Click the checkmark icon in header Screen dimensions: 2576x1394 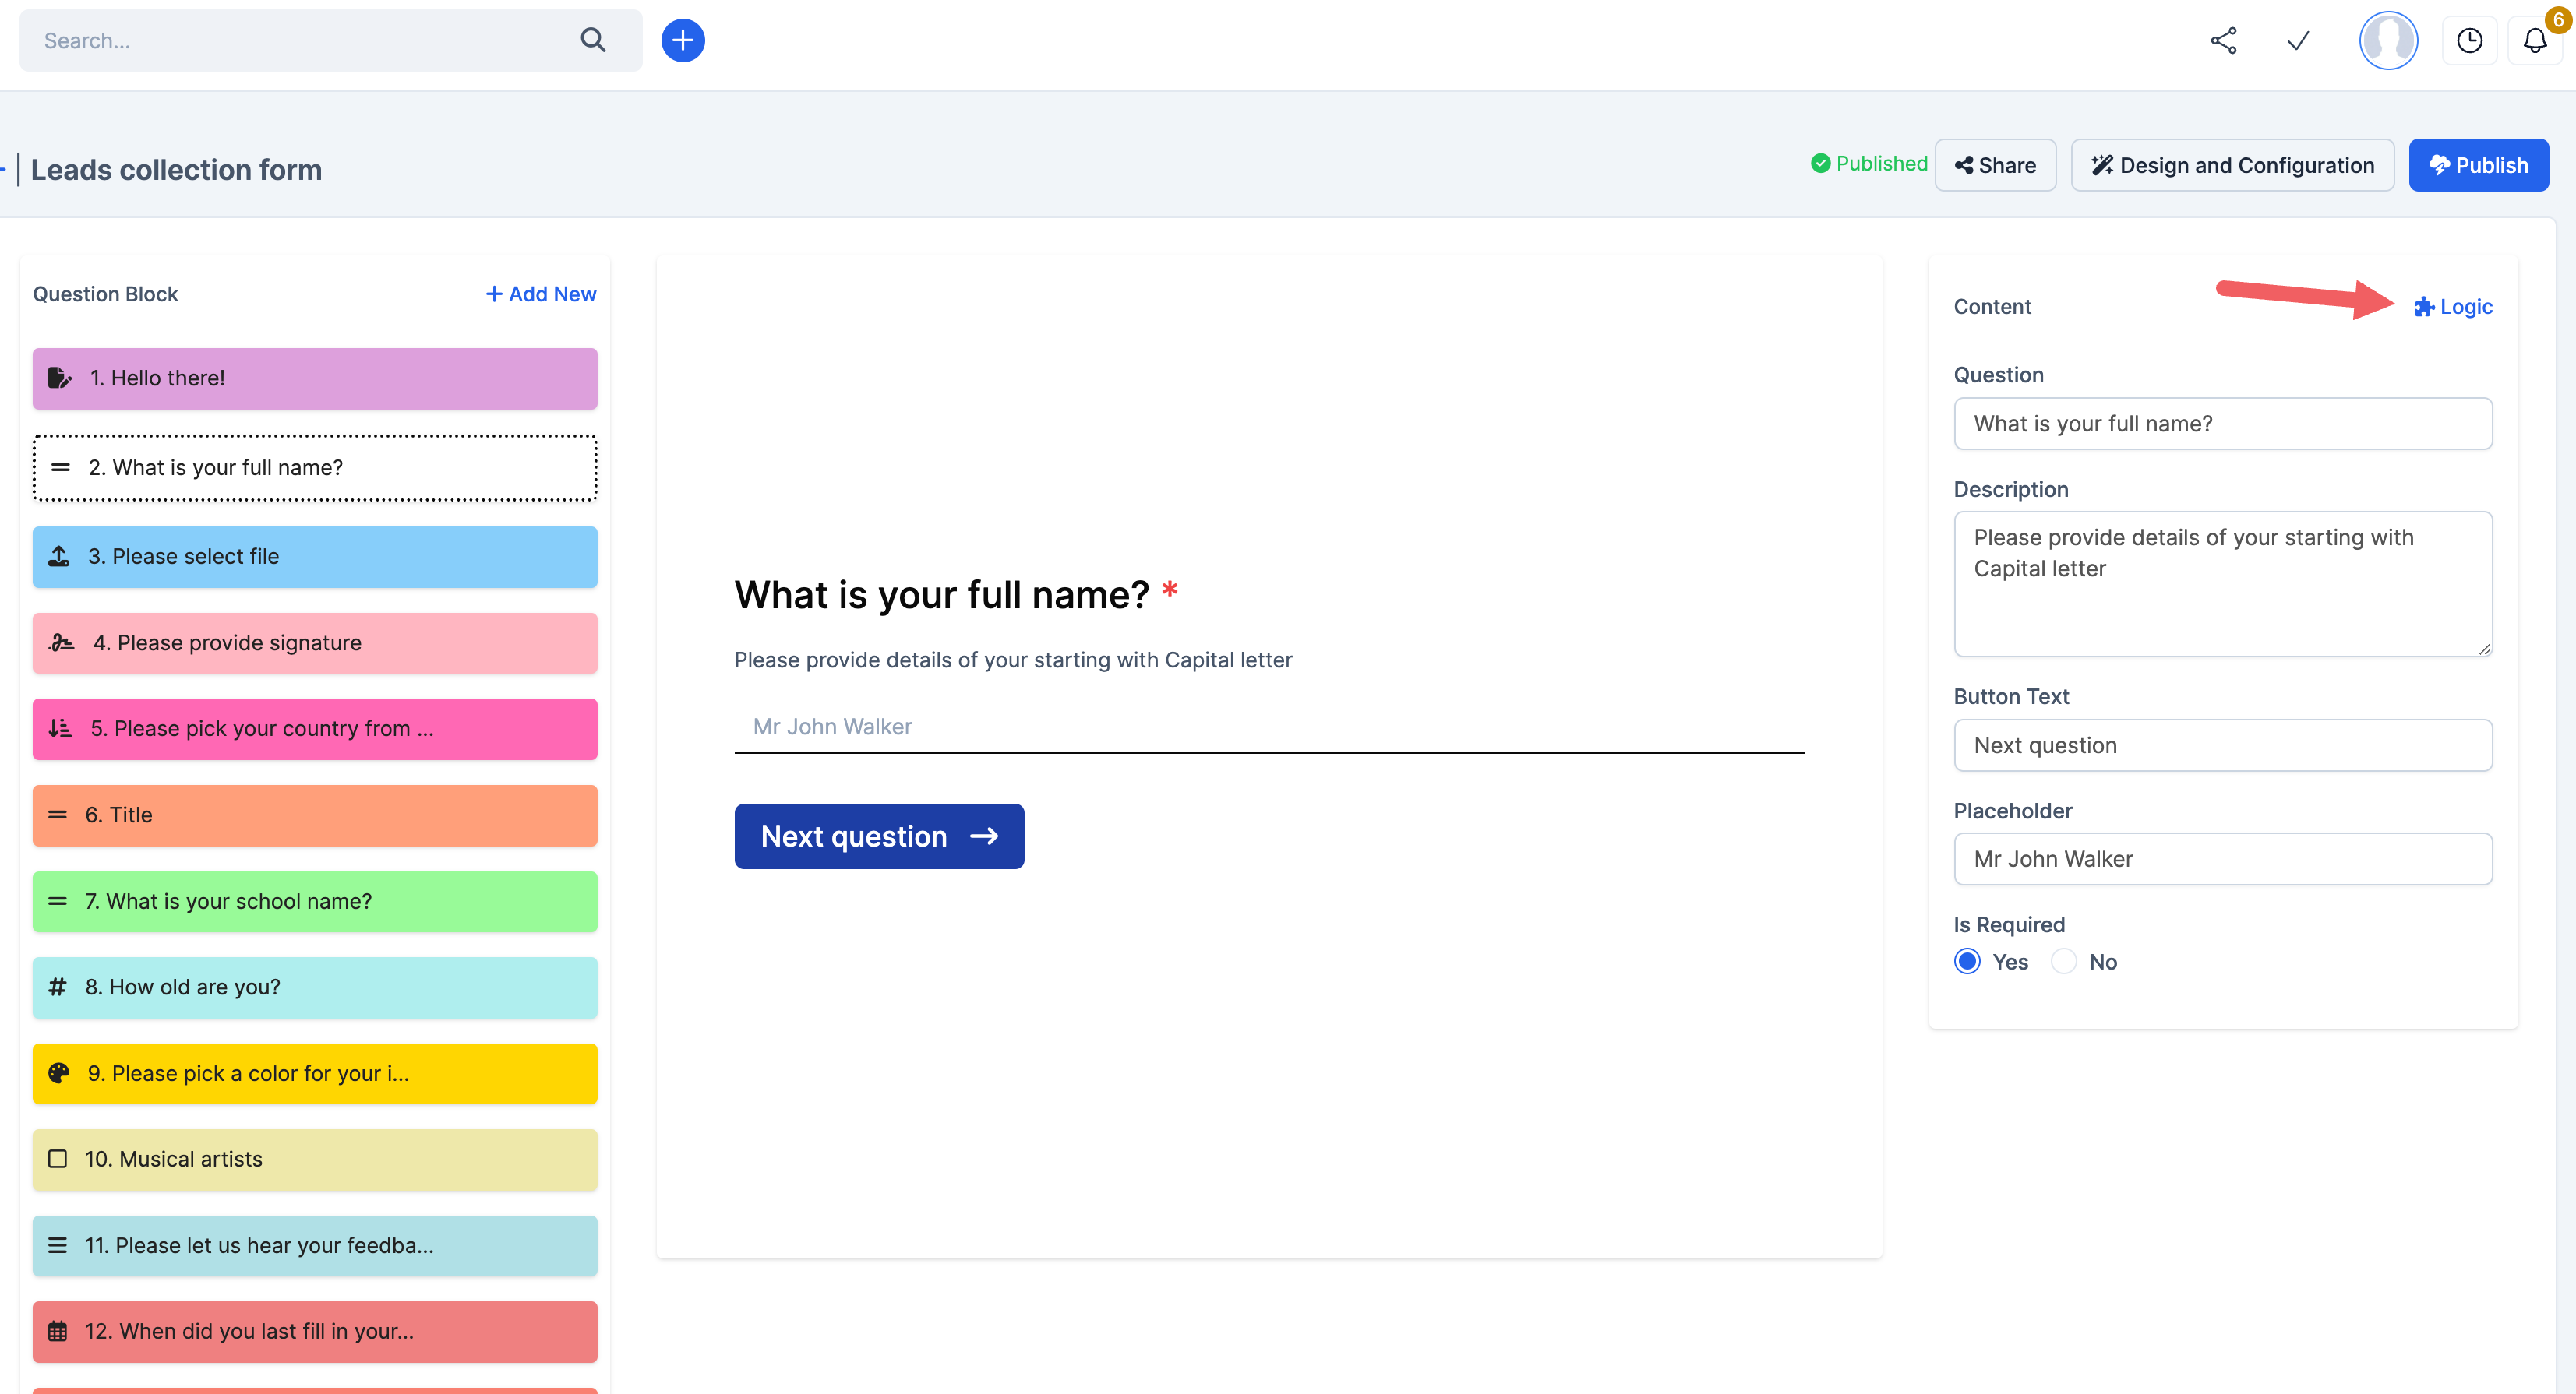pyautogui.click(x=2298, y=40)
